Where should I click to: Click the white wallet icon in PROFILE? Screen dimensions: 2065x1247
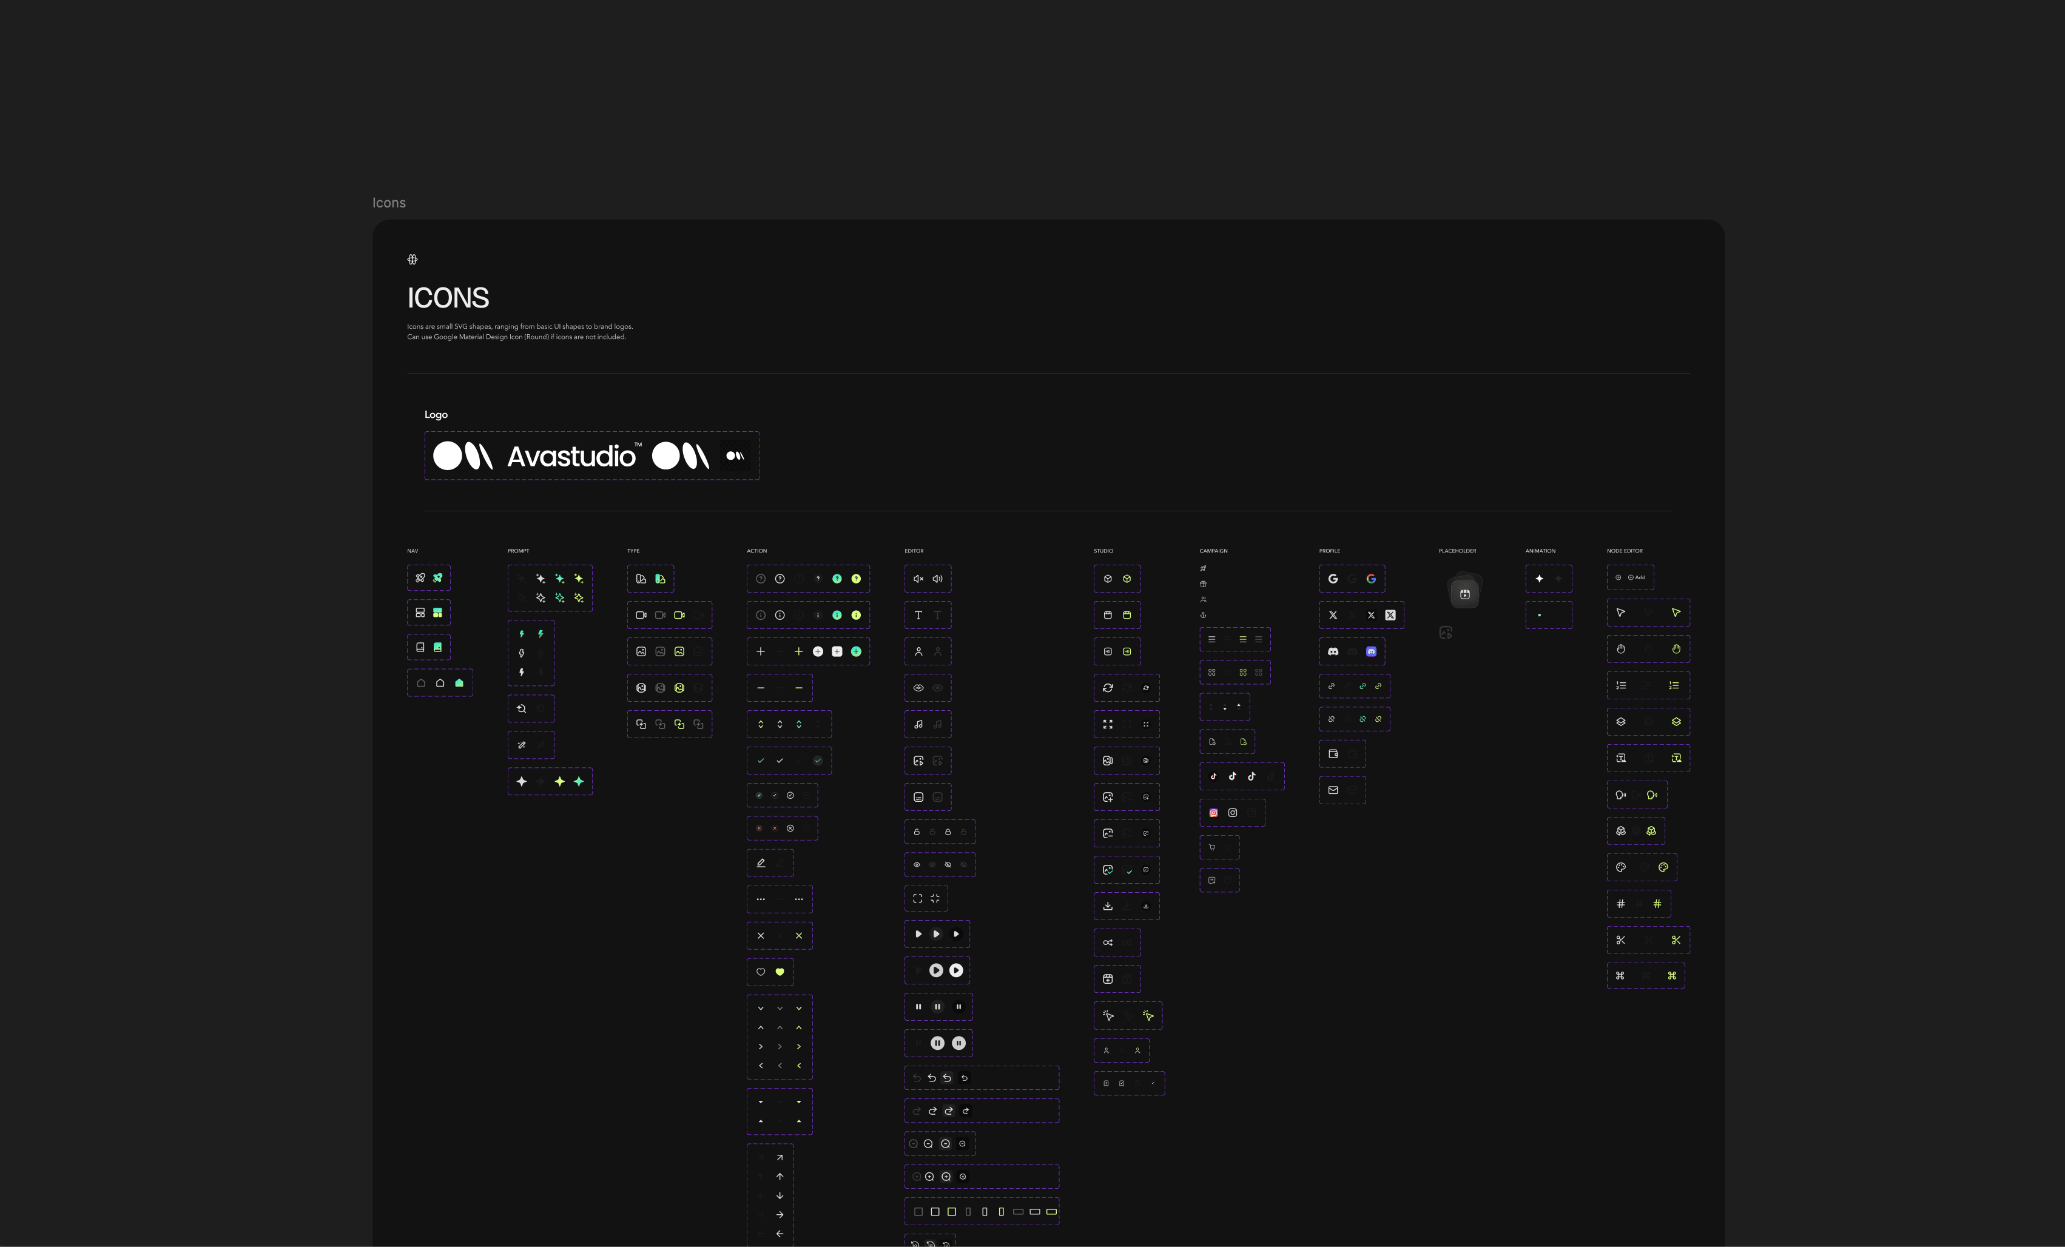click(x=1333, y=755)
